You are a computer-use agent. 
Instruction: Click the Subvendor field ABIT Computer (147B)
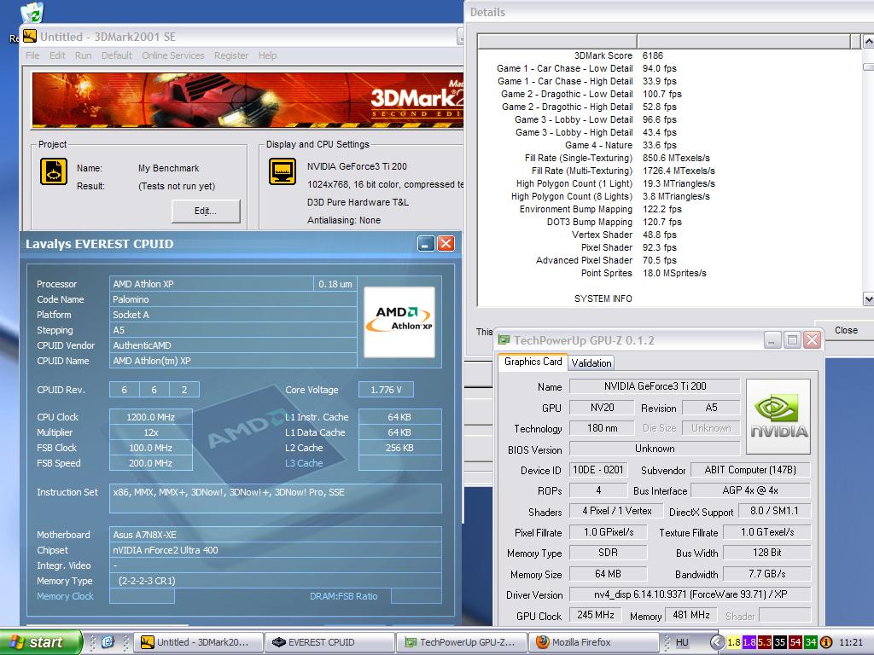750,470
